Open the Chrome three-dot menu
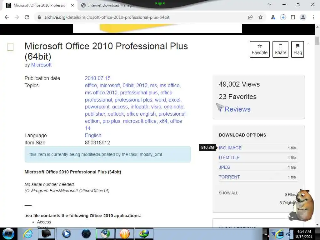320x240 pixels. [x=313, y=17]
